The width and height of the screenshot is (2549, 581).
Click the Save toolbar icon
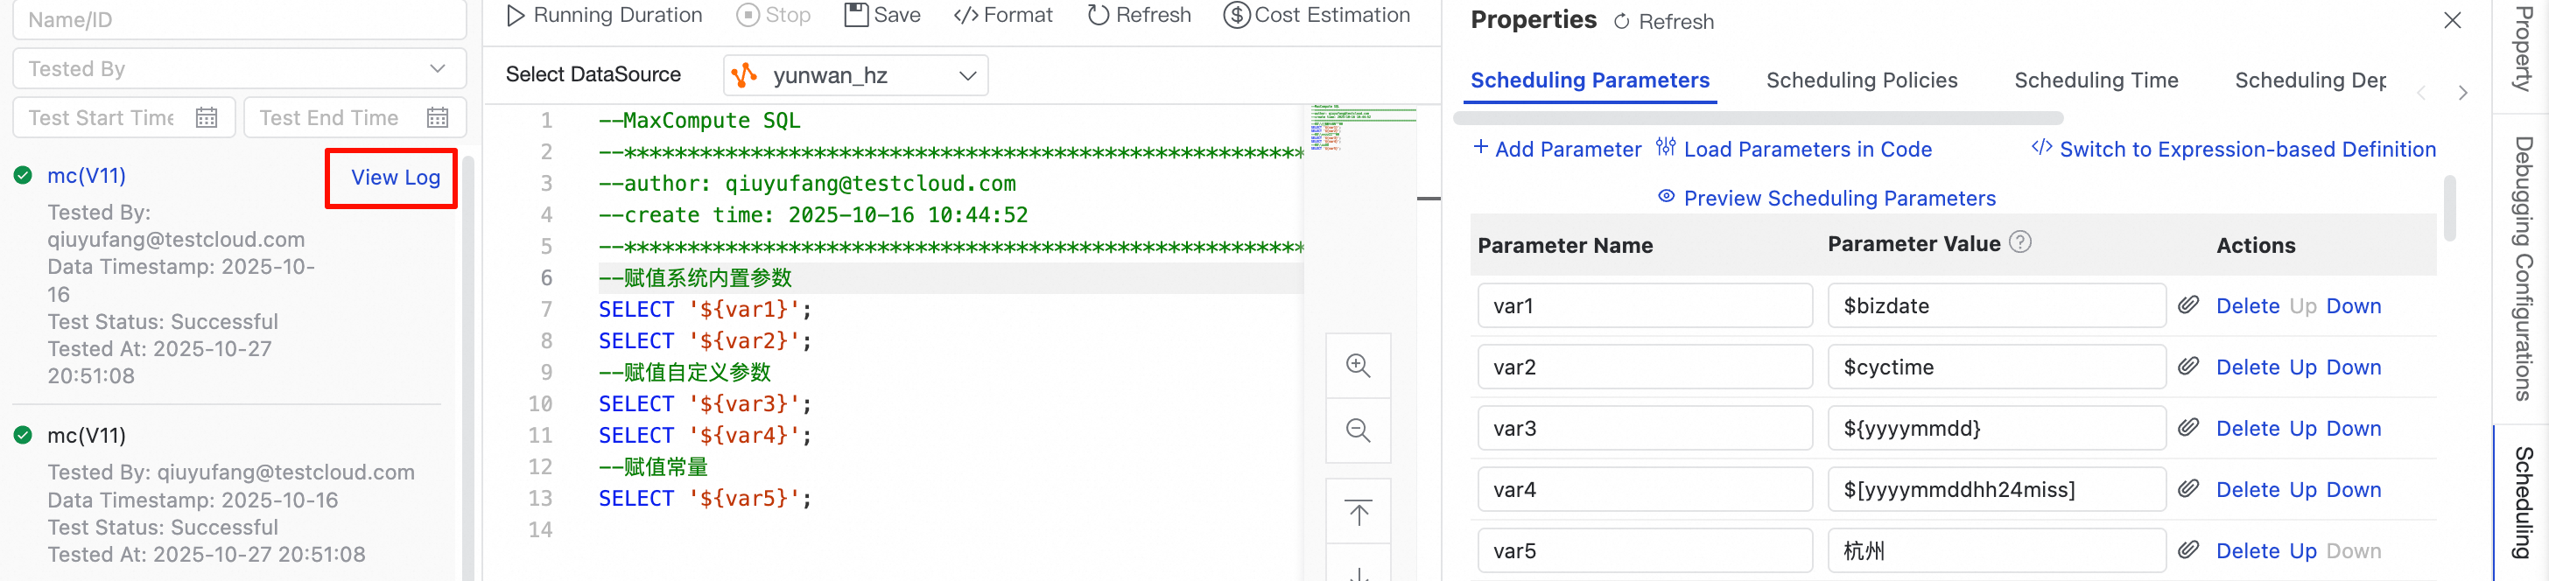point(855,16)
